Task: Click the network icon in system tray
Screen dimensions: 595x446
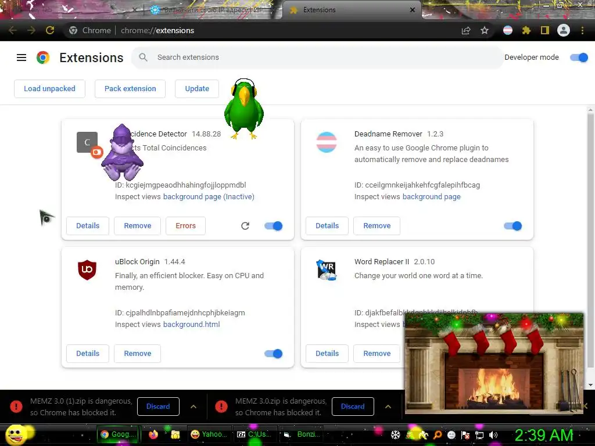Action: tap(479, 435)
